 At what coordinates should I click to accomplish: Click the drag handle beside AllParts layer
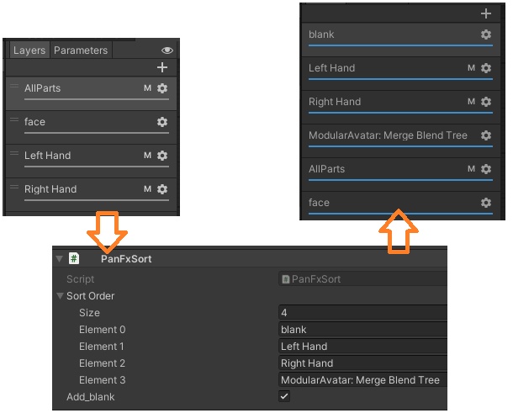coord(14,87)
